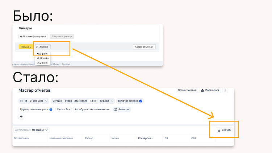
Task: Sort by the 'Клики' column header
Action: (115, 138)
